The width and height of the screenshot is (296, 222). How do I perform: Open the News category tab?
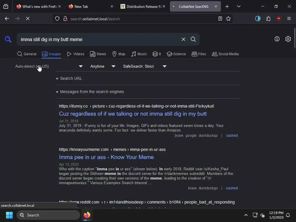point(98,54)
